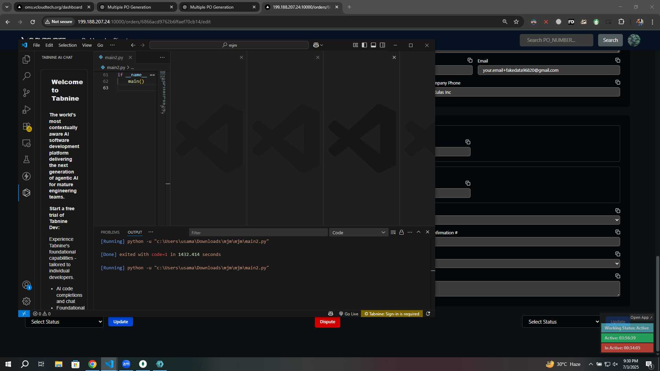Clear the output panel
Image resolution: width=660 pixels, height=371 pixels.
click(393, 232)
